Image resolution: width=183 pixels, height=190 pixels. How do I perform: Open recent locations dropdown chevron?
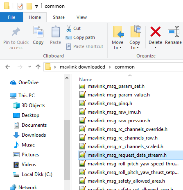point(29,67)
